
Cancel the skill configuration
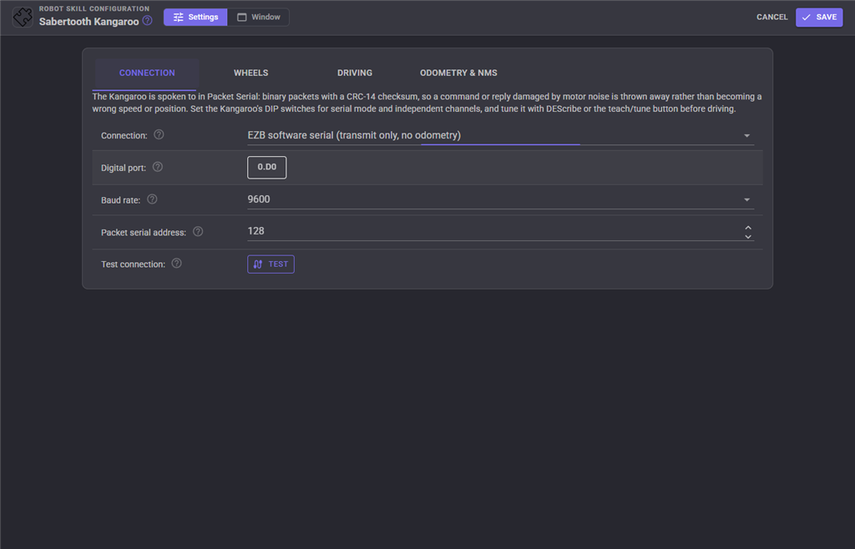(x=772, y=18)
